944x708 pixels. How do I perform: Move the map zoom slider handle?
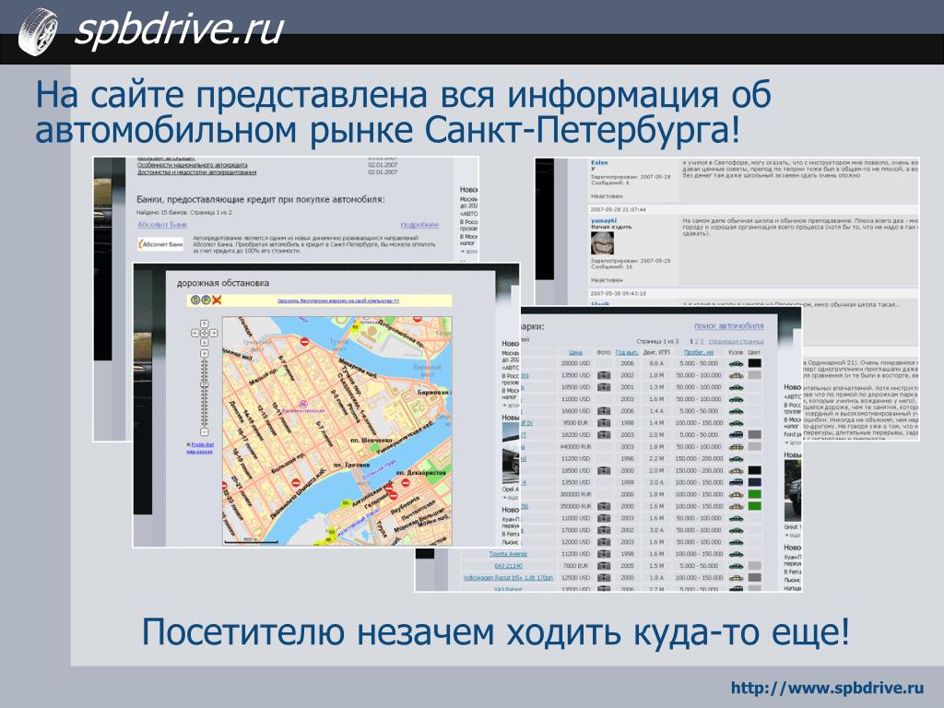204,384
